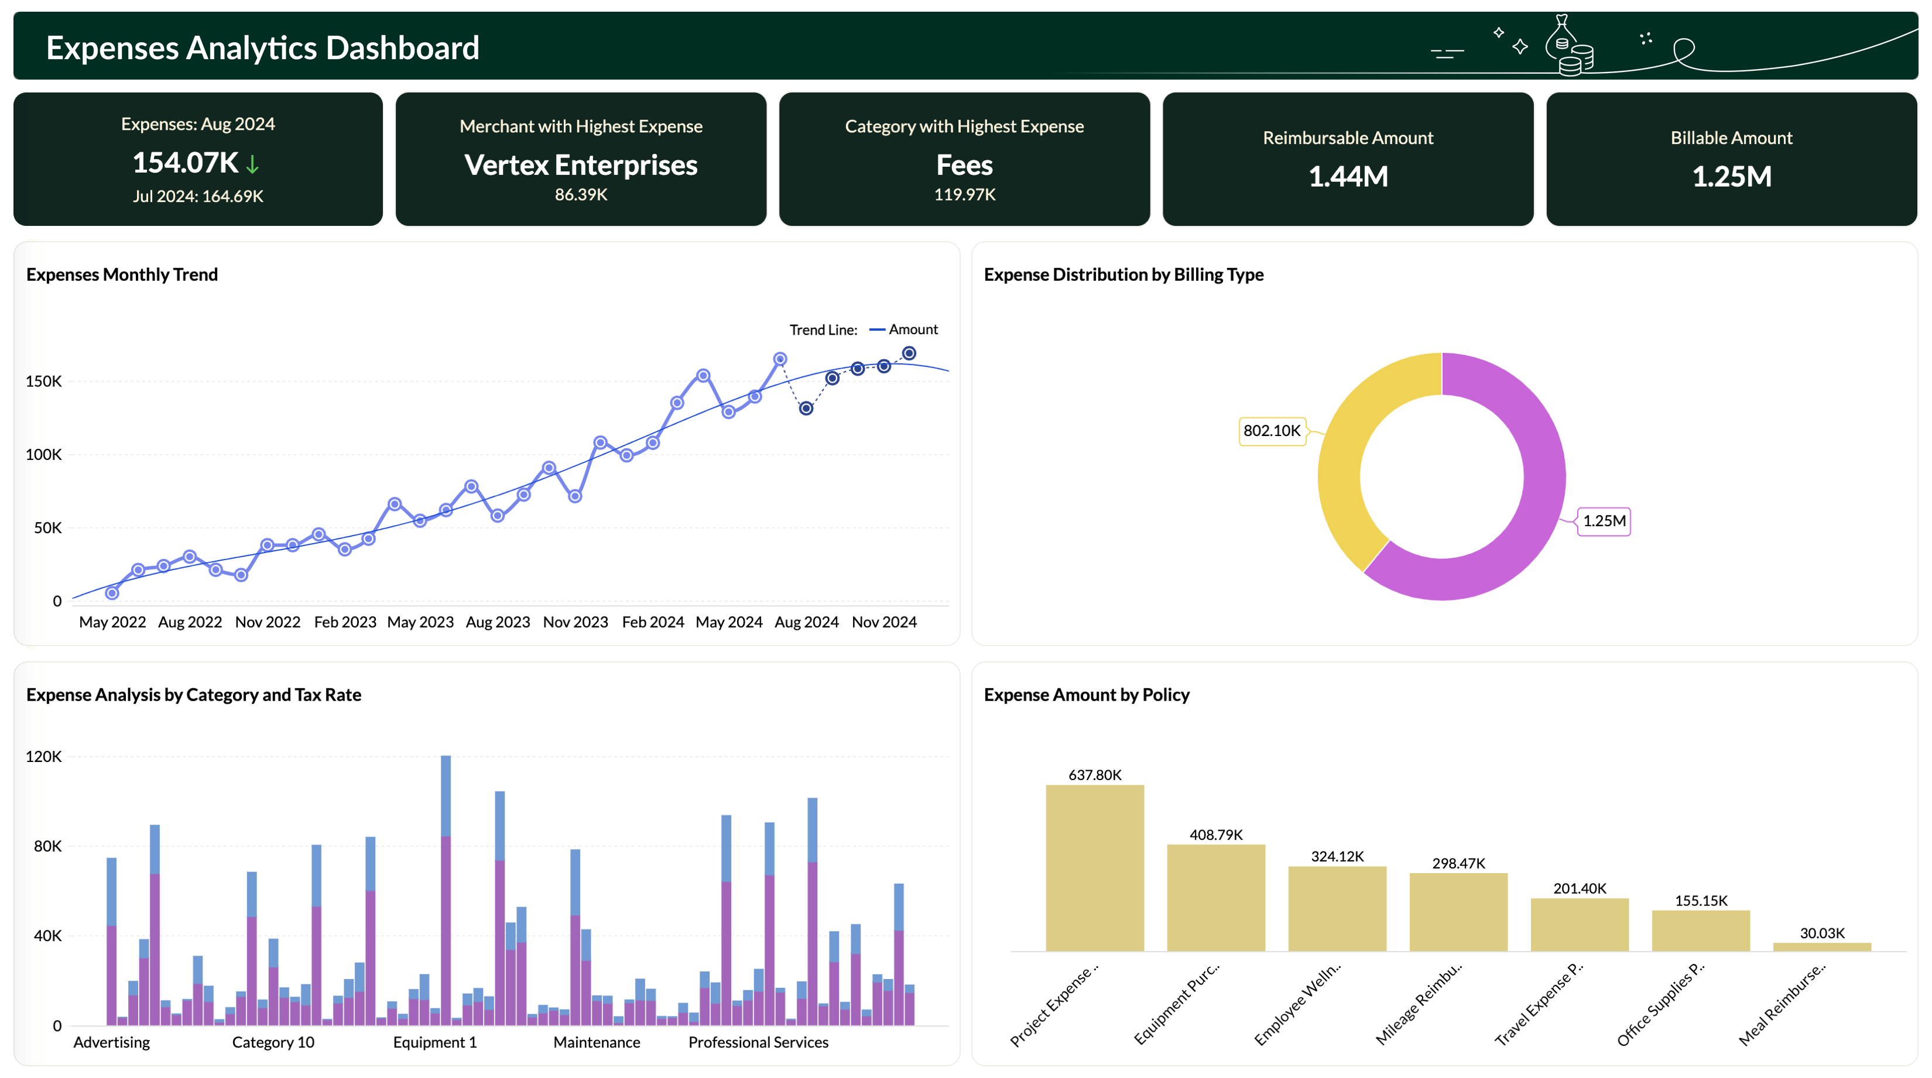The height and width of the screenshot is (1078, 1932).
Task: Click the 637.80K bar value label
Action: [x=1095, y=774]
